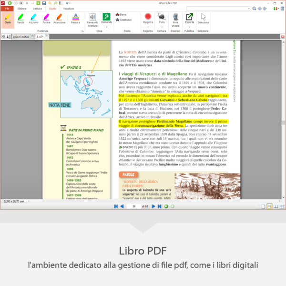
Task: Open the File menu tab
Action: pyautogui.click(x=7, y=9)
